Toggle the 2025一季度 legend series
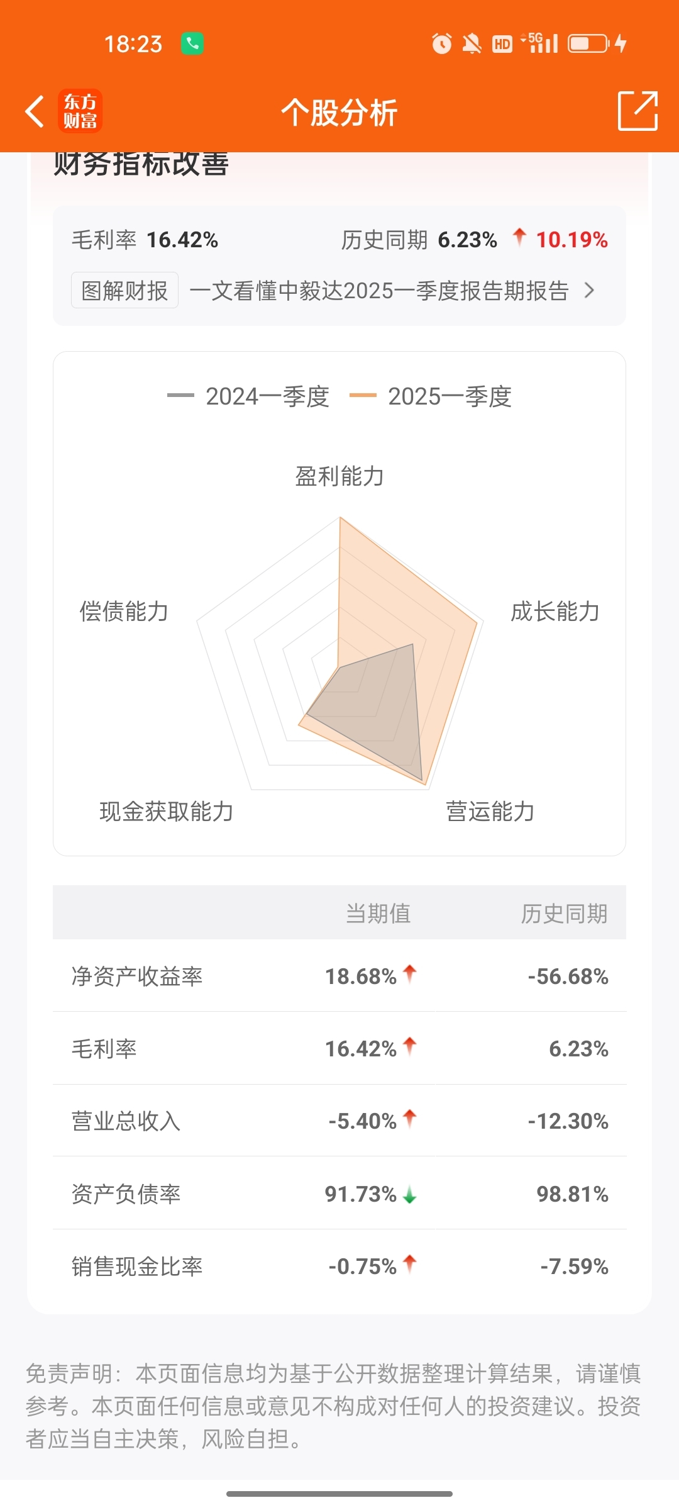679x1510 pixels. (x=431, y=396)
